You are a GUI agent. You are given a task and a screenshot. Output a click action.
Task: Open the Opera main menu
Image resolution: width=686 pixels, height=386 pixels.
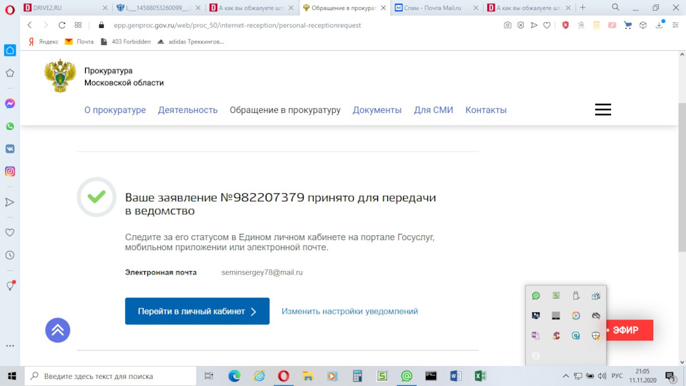9,8
